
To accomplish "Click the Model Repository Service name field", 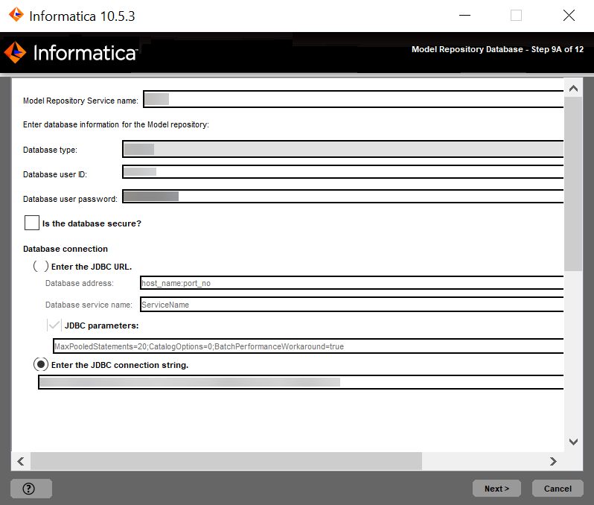I will point(353,99).
